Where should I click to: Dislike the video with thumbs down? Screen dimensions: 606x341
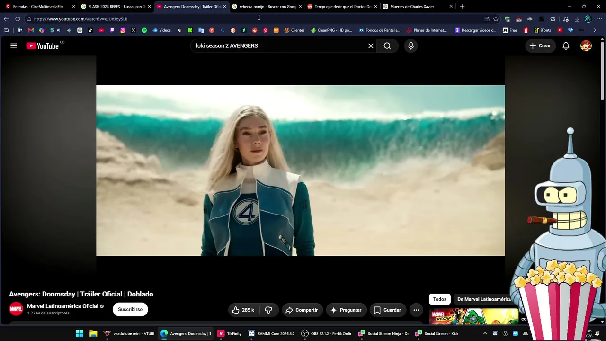[x=268, y=310]
